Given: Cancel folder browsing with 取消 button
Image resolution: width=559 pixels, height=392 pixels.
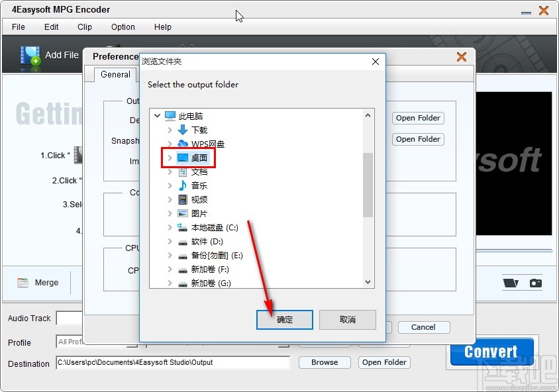Looking at the screenshot, I should coord(348,320).
